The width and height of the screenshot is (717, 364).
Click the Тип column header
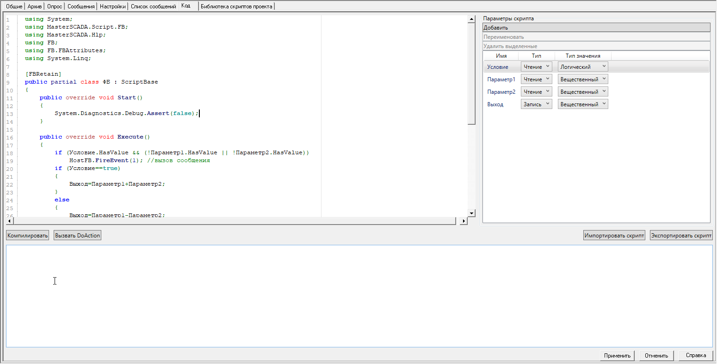[537, 56]
